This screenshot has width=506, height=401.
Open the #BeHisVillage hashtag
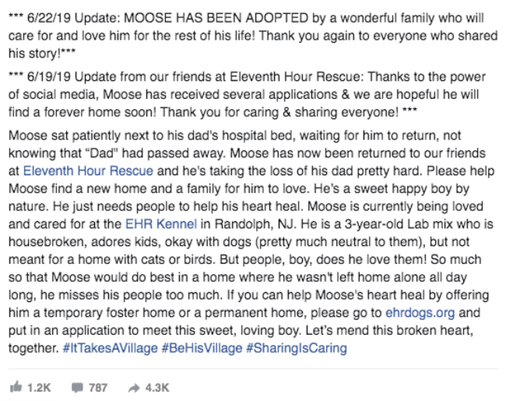click(202, 348)
